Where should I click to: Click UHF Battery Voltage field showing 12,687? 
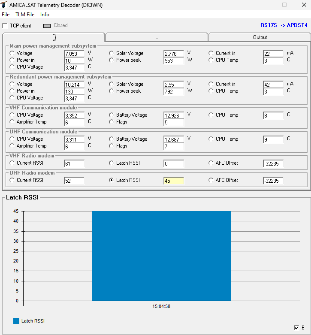coord(174,139)
